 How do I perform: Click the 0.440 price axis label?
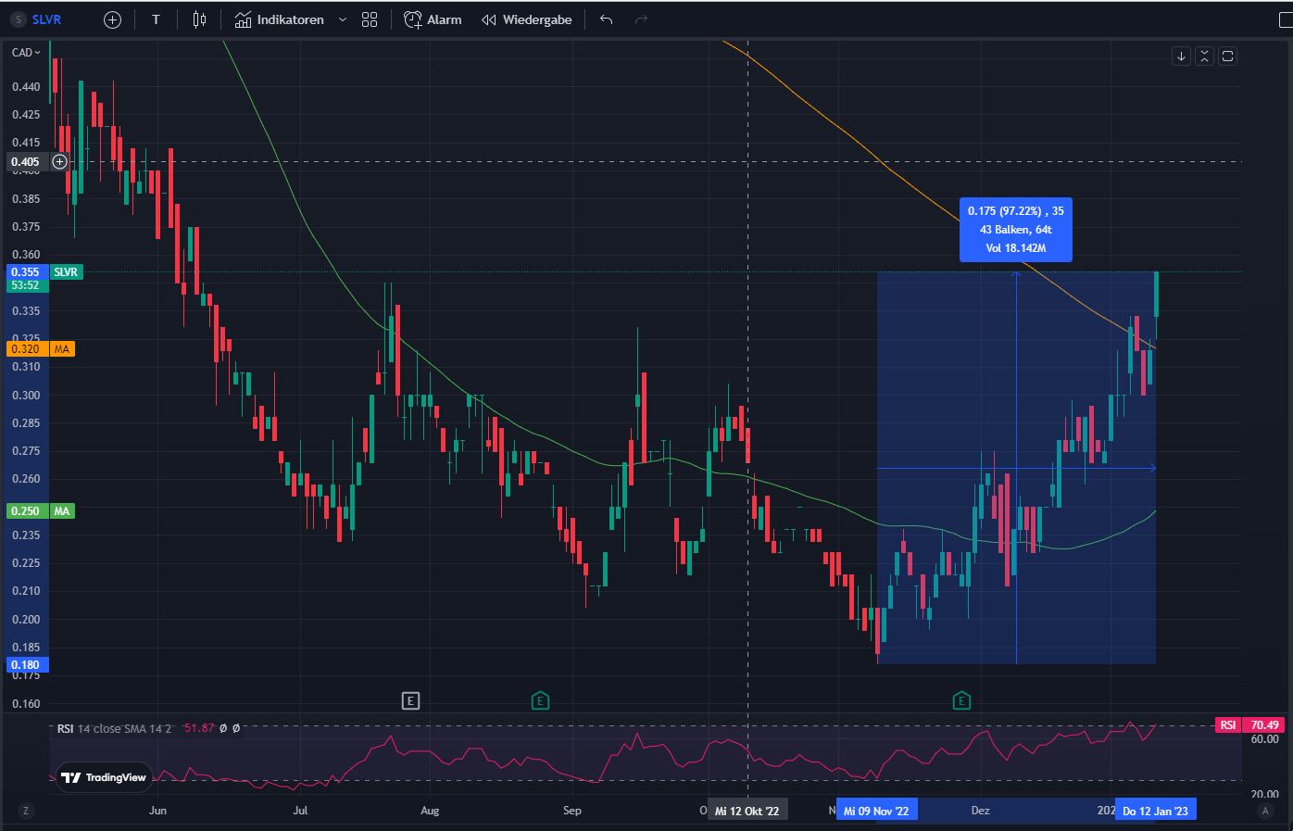tap(26, 87)
